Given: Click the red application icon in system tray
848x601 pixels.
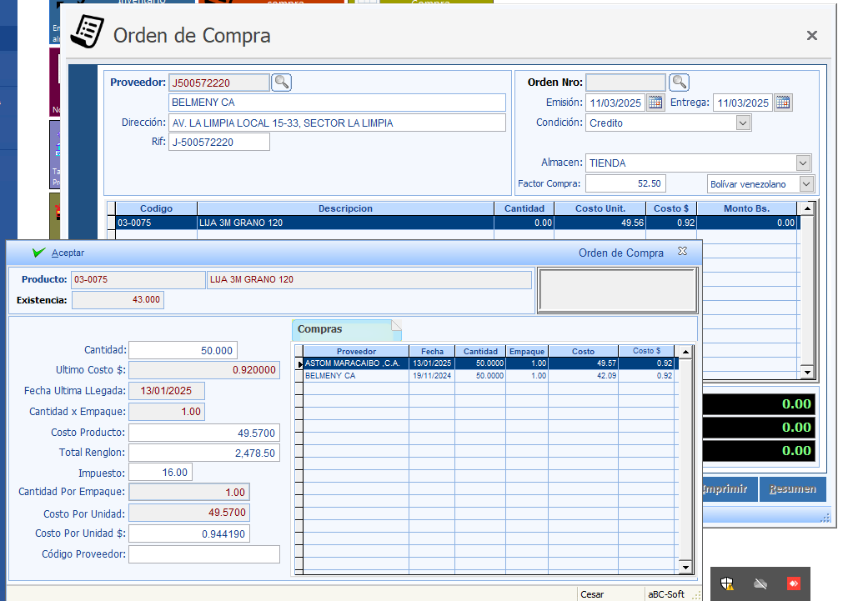Looking at the screenshot, I should (x=793, y=583).
